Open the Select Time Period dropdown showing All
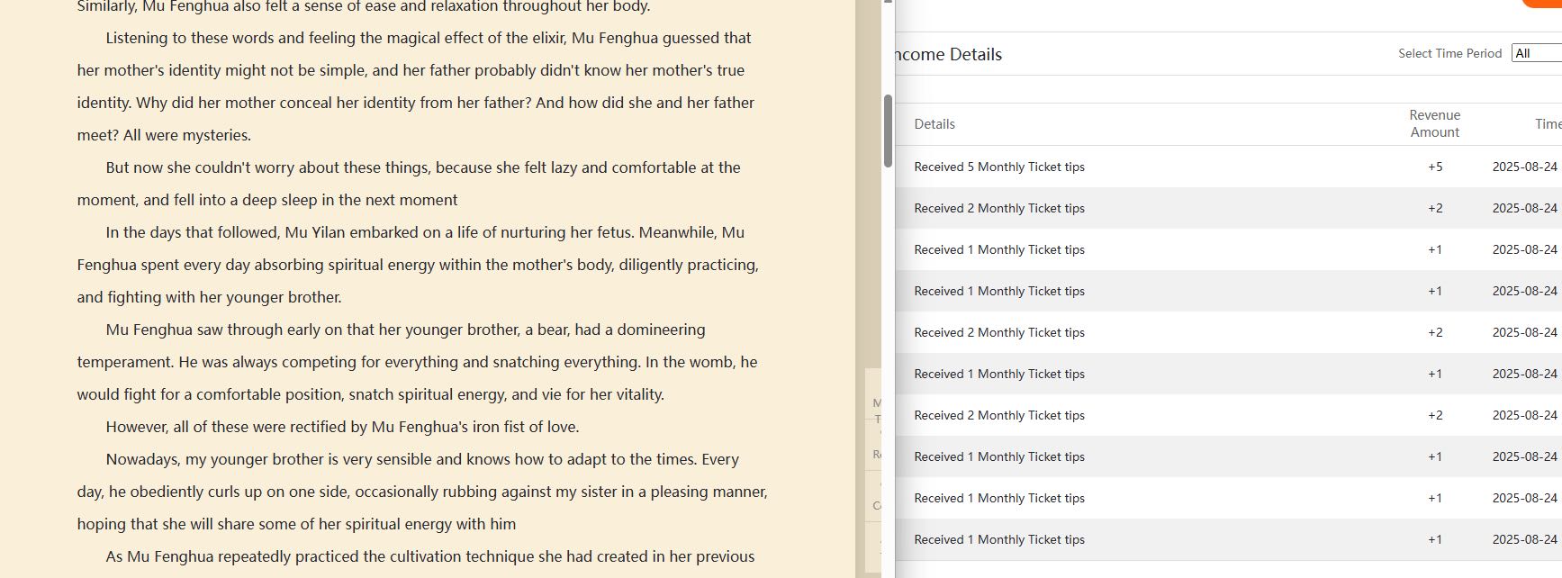1562x578 pixels. point(1537,53)
